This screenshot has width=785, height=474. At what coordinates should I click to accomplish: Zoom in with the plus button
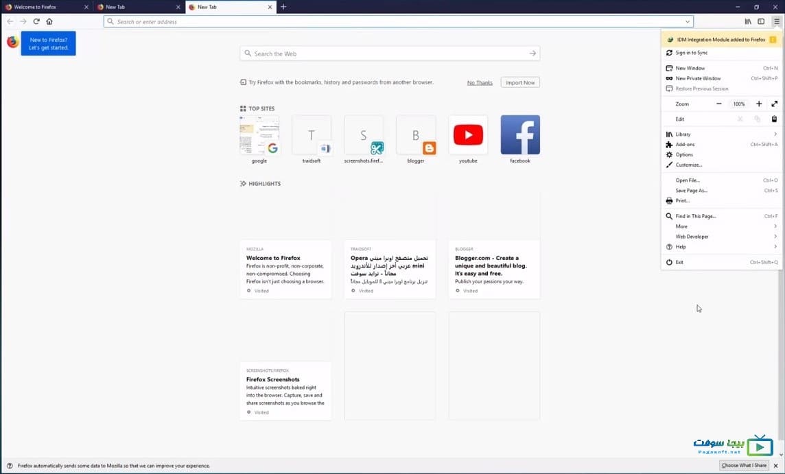pos(759,104)
